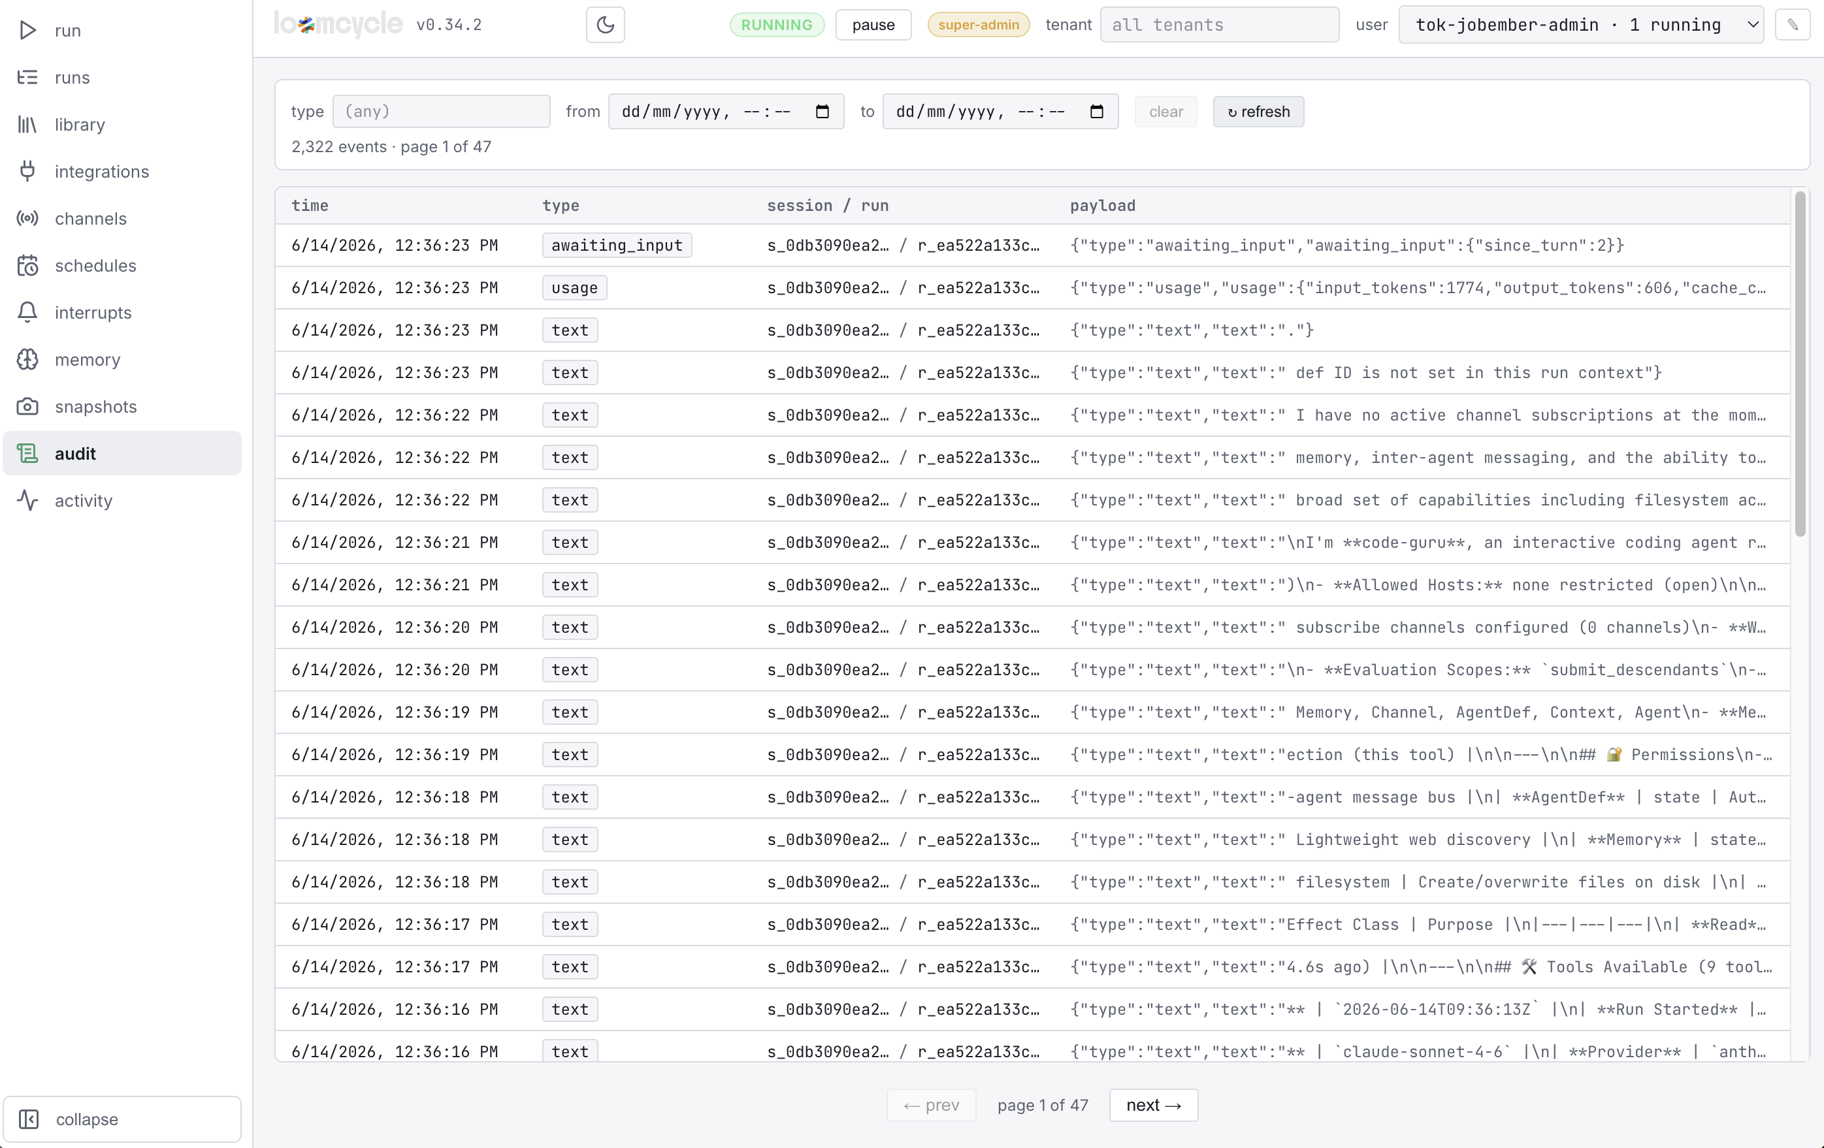Go to the integrations section

122,171
